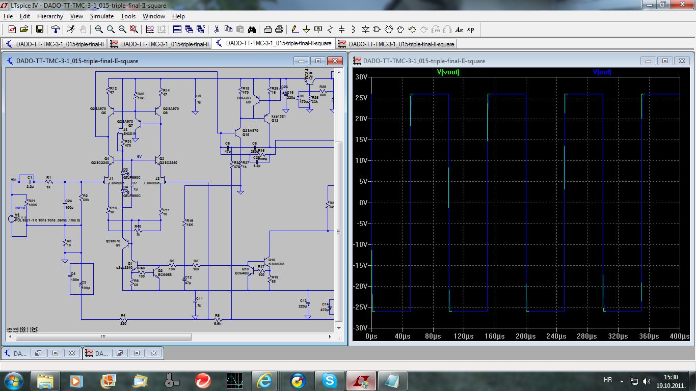Open the Hierarchy menu
This screenshot has height=391, width=696.
(x=50, y=16)
